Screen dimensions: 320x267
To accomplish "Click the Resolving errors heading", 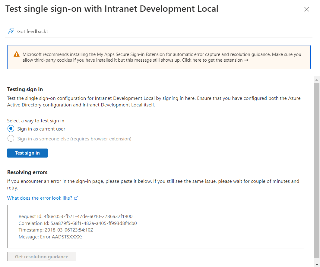I will point(27,172).
